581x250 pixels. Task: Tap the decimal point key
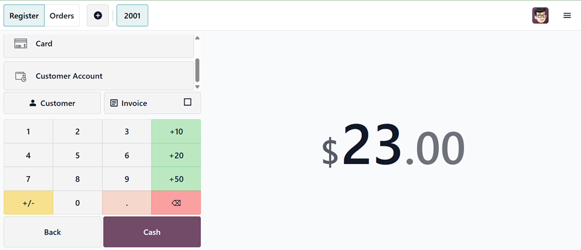point(126,203)
